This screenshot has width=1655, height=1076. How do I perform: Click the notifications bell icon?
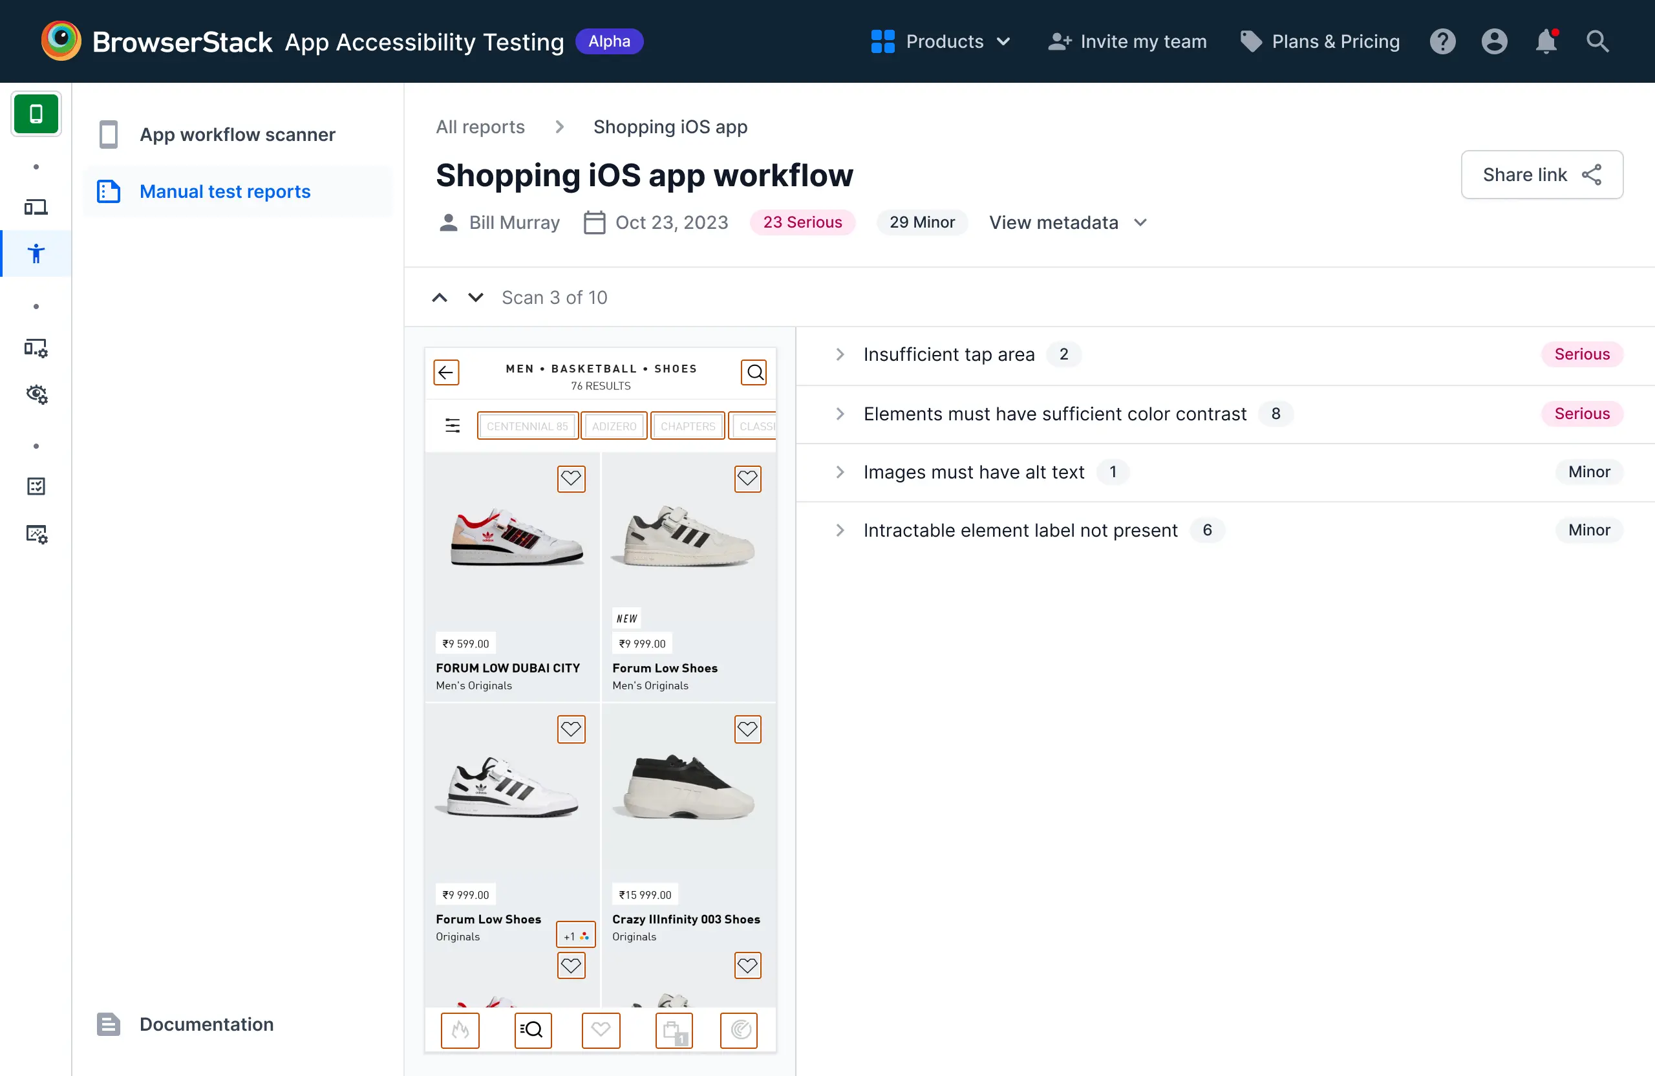(x=1545, y=42)
